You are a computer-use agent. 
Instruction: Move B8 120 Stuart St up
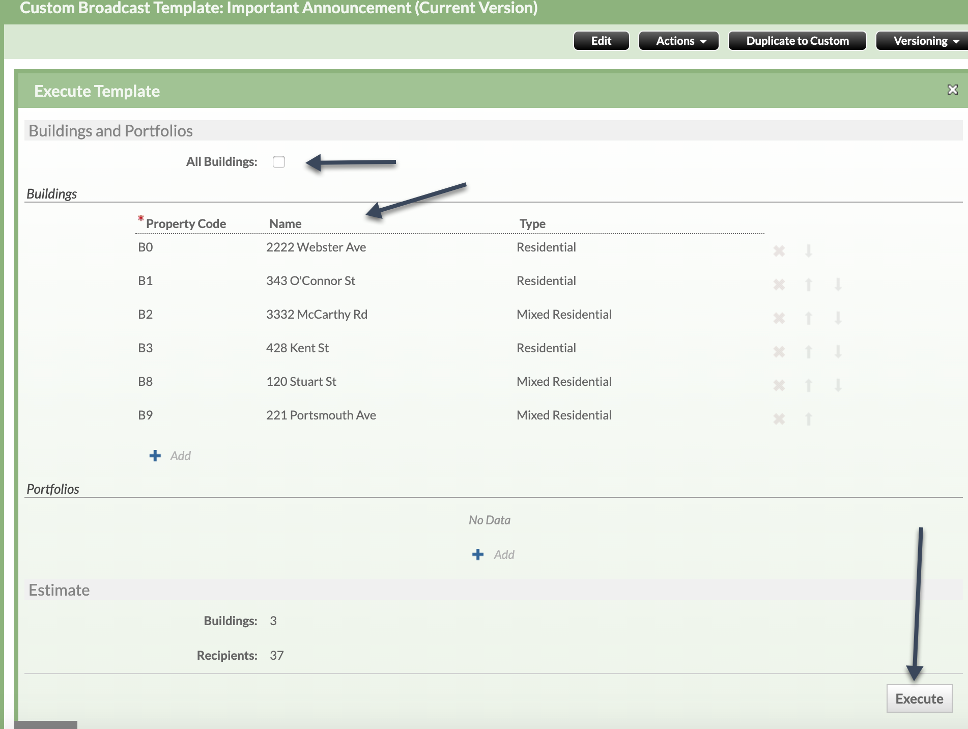click(x=808, y=385)
